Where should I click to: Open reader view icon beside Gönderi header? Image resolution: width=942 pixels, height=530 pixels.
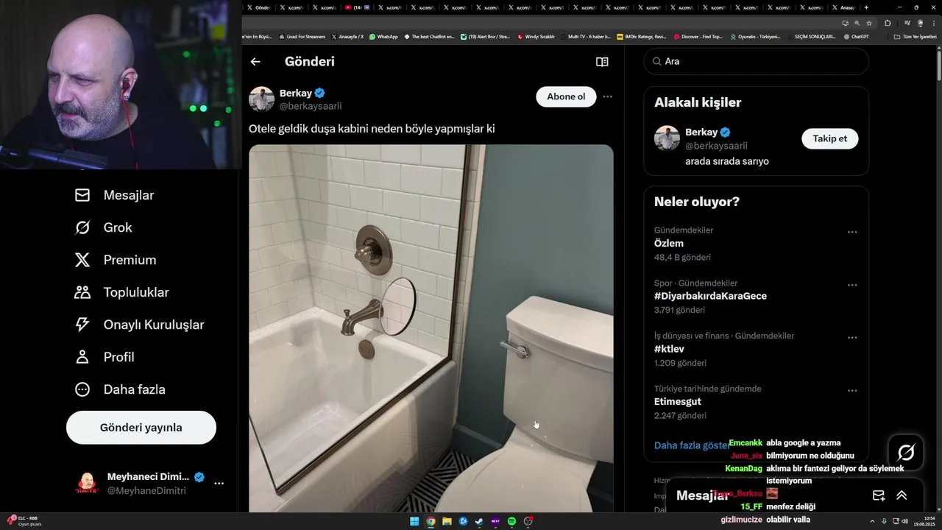pos(602,62)
